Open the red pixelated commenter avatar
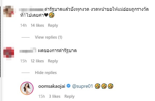Image resolution: width=155 pixels, height=101 pixels. 9,53
